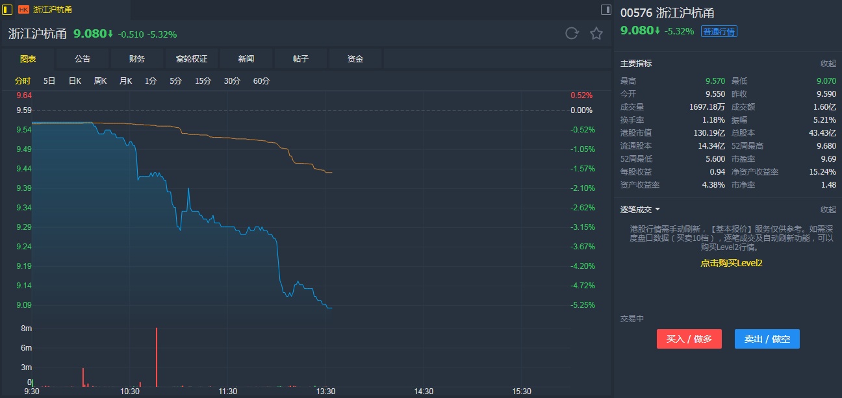This screenshot has width=842, height=398.
Task: Add stock to favorites with star icon
Action: [x=596, y=34]
